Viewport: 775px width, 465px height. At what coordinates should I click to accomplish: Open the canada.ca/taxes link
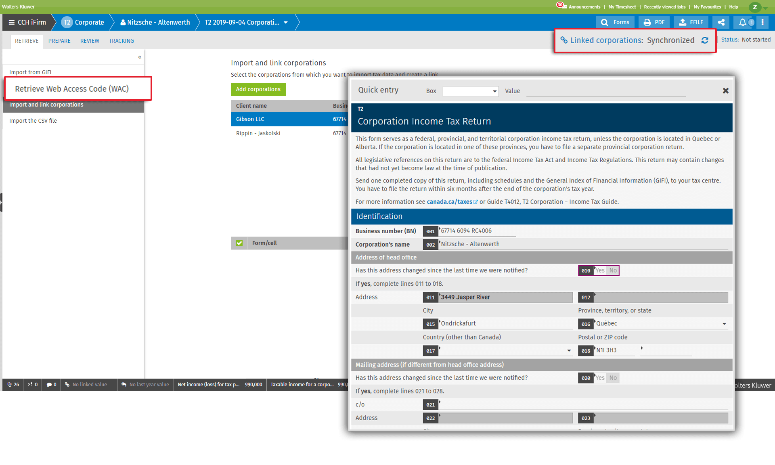click(x=449, y=202)
